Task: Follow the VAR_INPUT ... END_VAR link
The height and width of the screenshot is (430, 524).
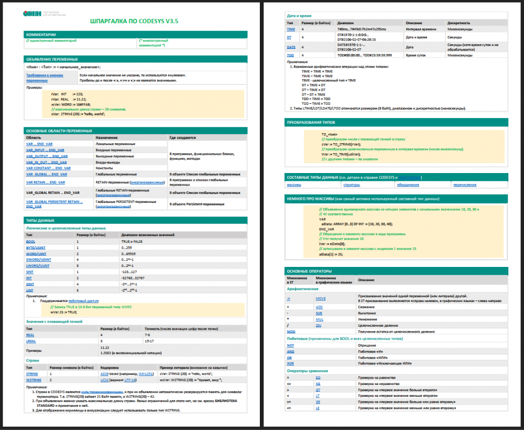Action: (x=45, y=150)
